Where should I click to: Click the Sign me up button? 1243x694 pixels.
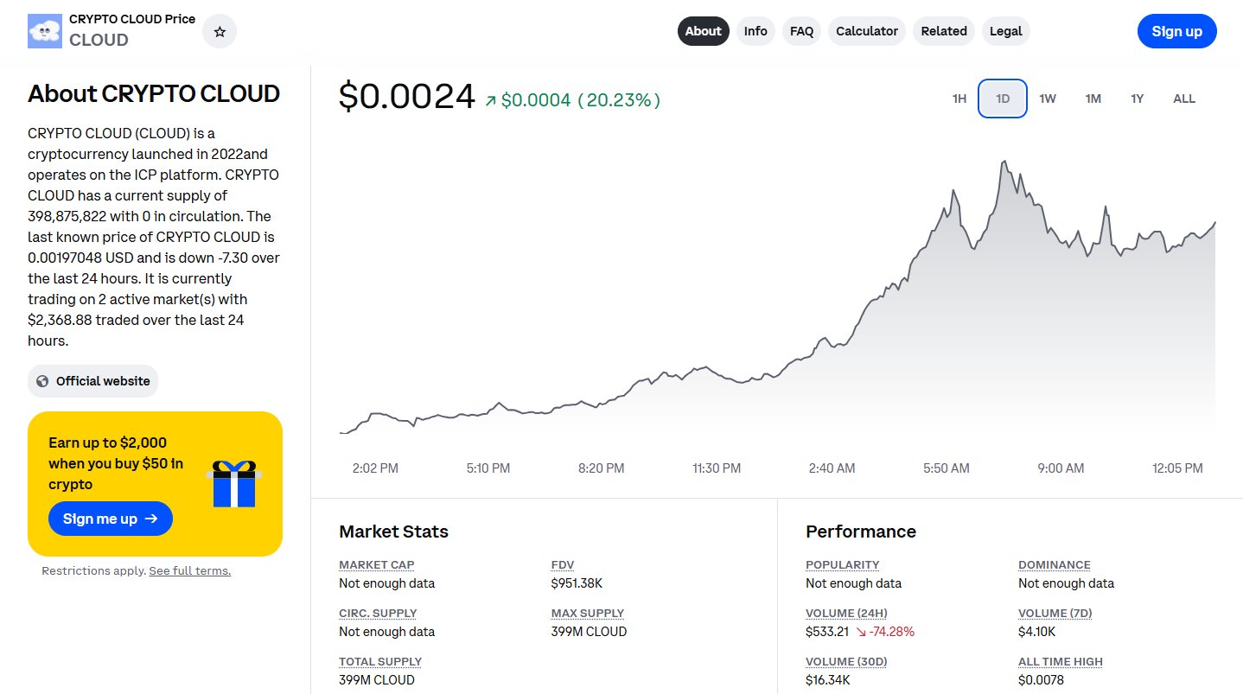point(111,519)
